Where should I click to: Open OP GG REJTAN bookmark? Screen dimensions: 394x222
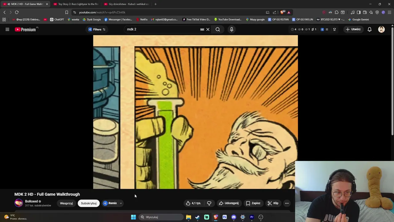(x=278, y=19)
